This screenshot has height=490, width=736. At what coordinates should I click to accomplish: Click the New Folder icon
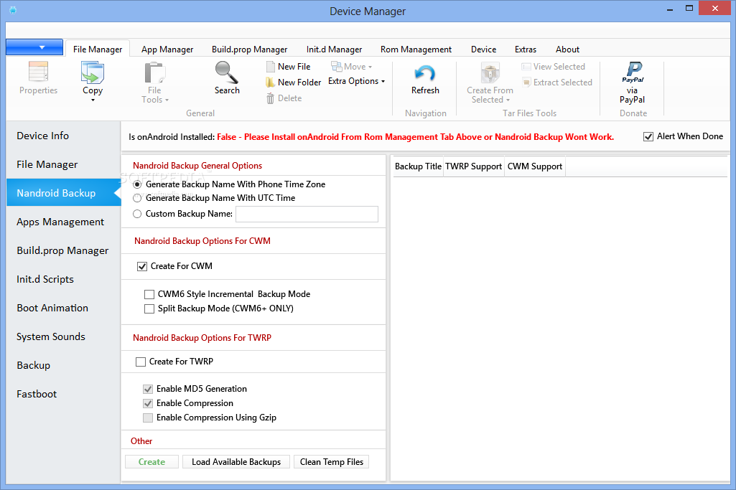coord(270,83)
